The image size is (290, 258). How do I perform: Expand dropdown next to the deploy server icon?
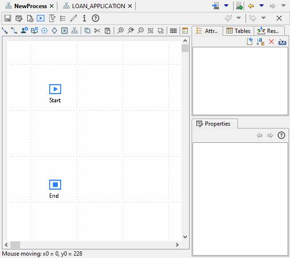[226, 6]
